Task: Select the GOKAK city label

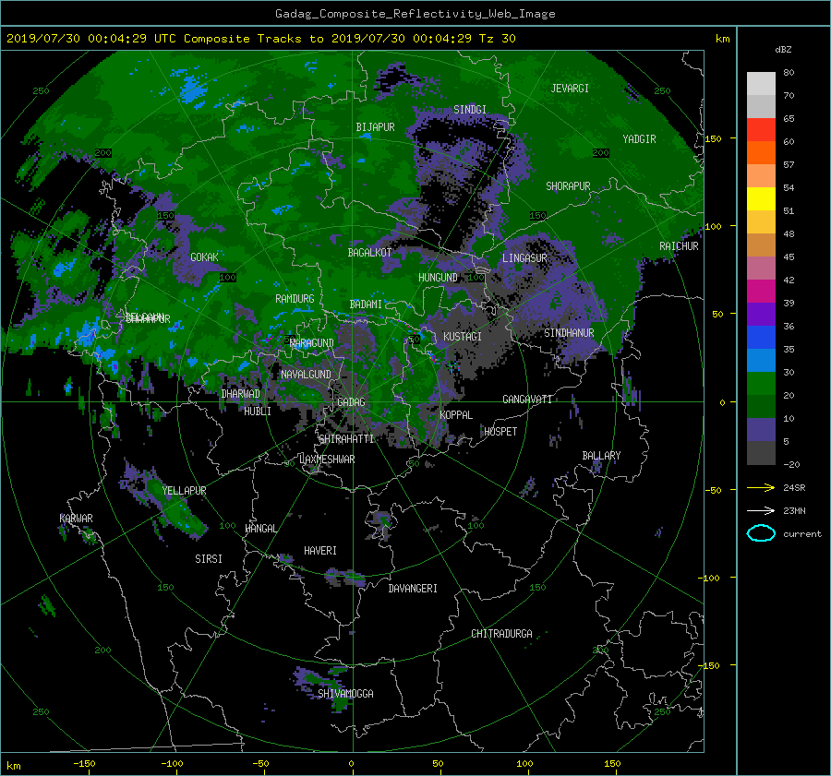Action: point(205,257)
